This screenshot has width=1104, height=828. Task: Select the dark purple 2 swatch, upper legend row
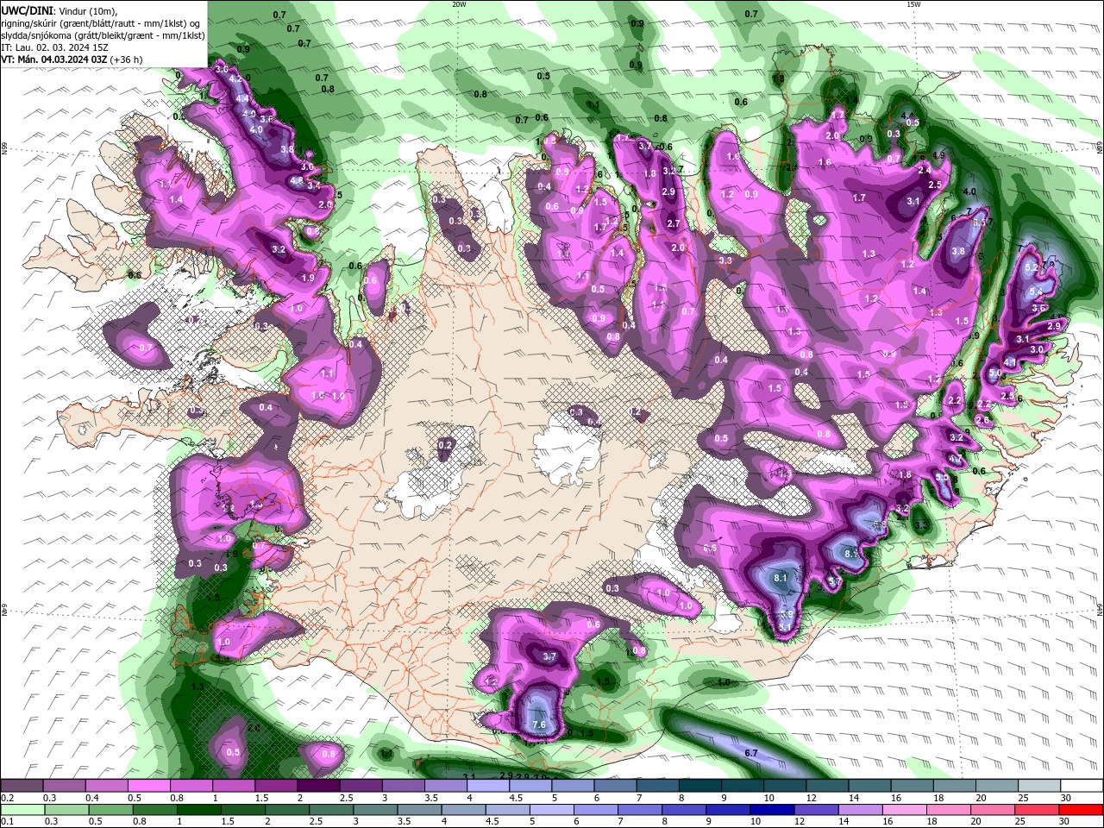tap(318, 786)
